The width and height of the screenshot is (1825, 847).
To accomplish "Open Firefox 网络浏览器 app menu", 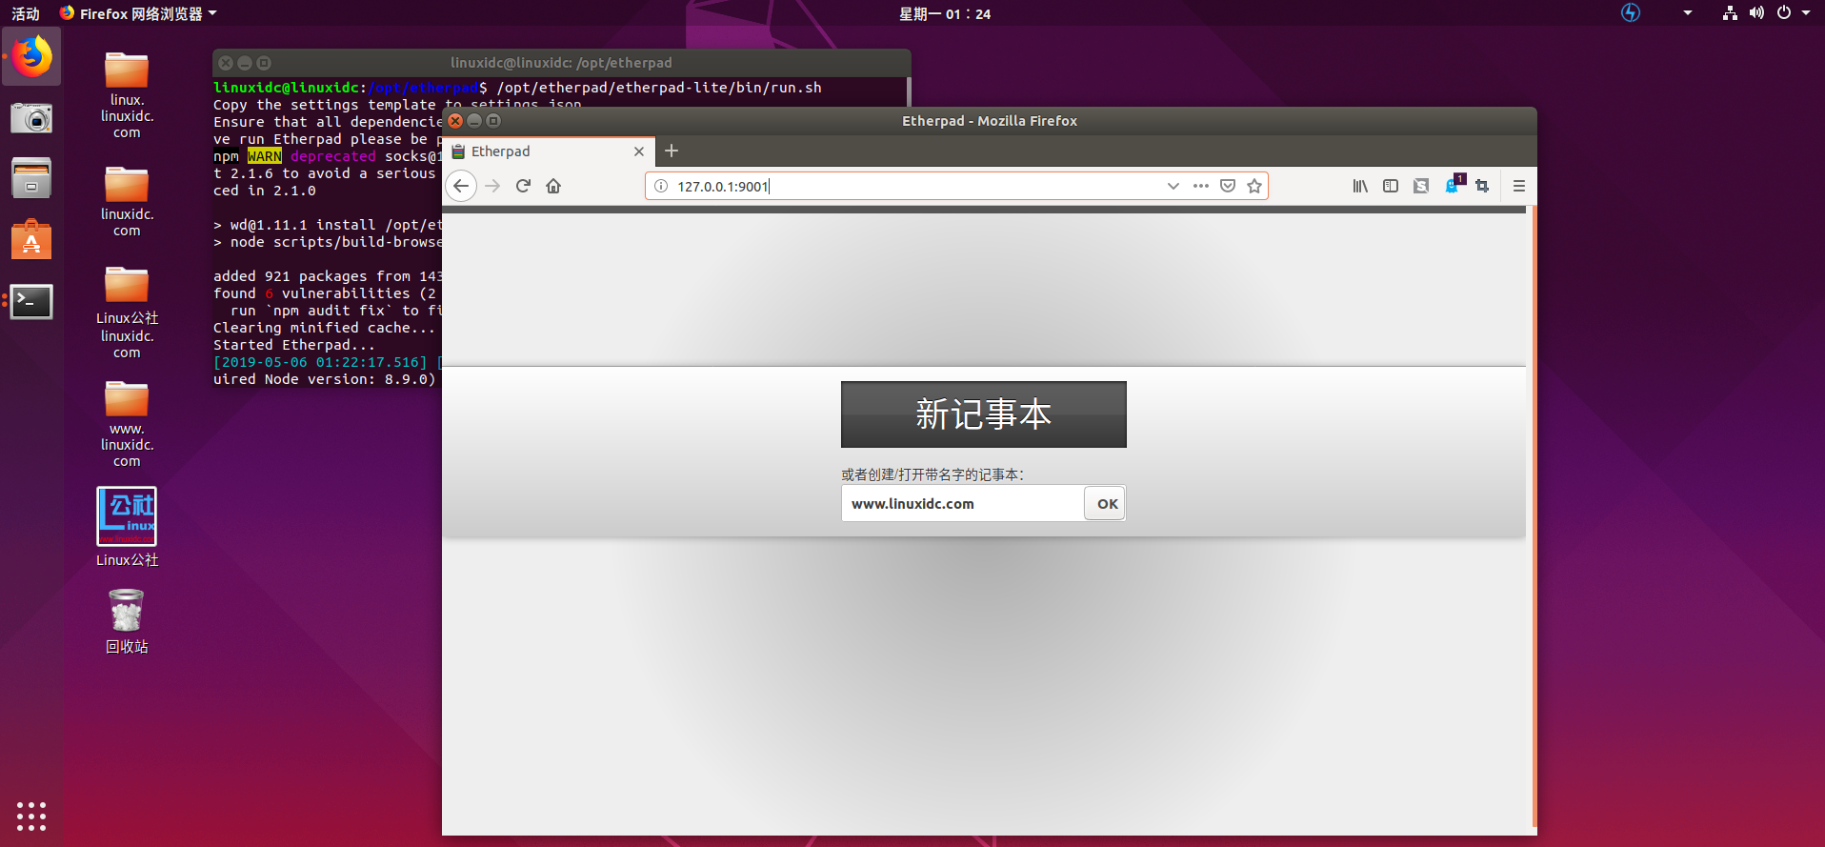I will point(139,13).
